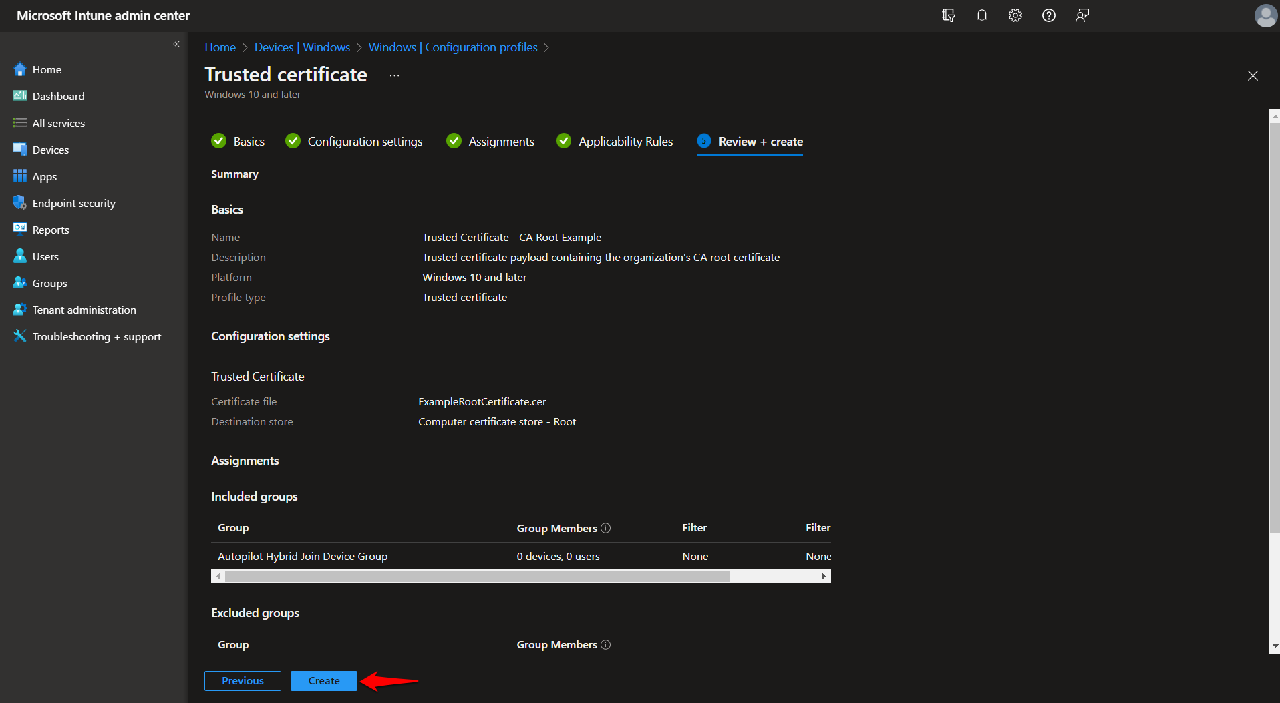Open Troubleshooting + support

pos(96,336)
